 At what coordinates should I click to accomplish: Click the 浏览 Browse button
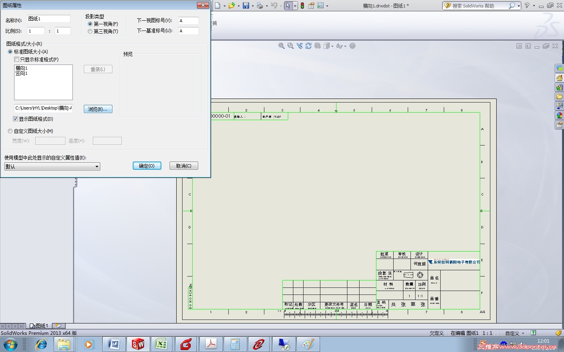98,109
